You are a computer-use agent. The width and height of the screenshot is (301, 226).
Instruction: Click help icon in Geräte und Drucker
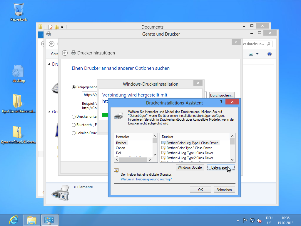click(270, 54)
